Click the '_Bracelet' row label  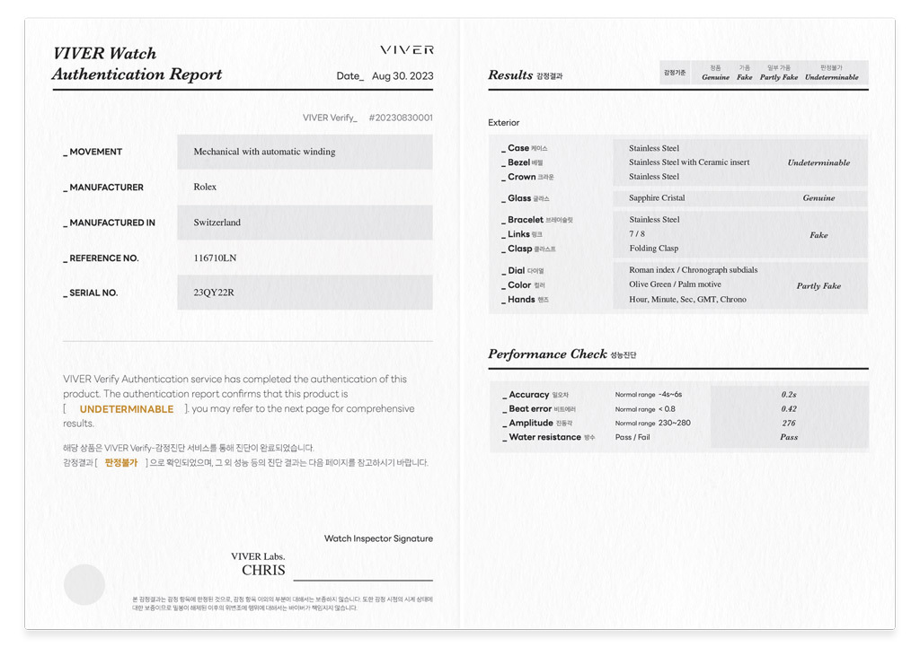coord(536,220)
